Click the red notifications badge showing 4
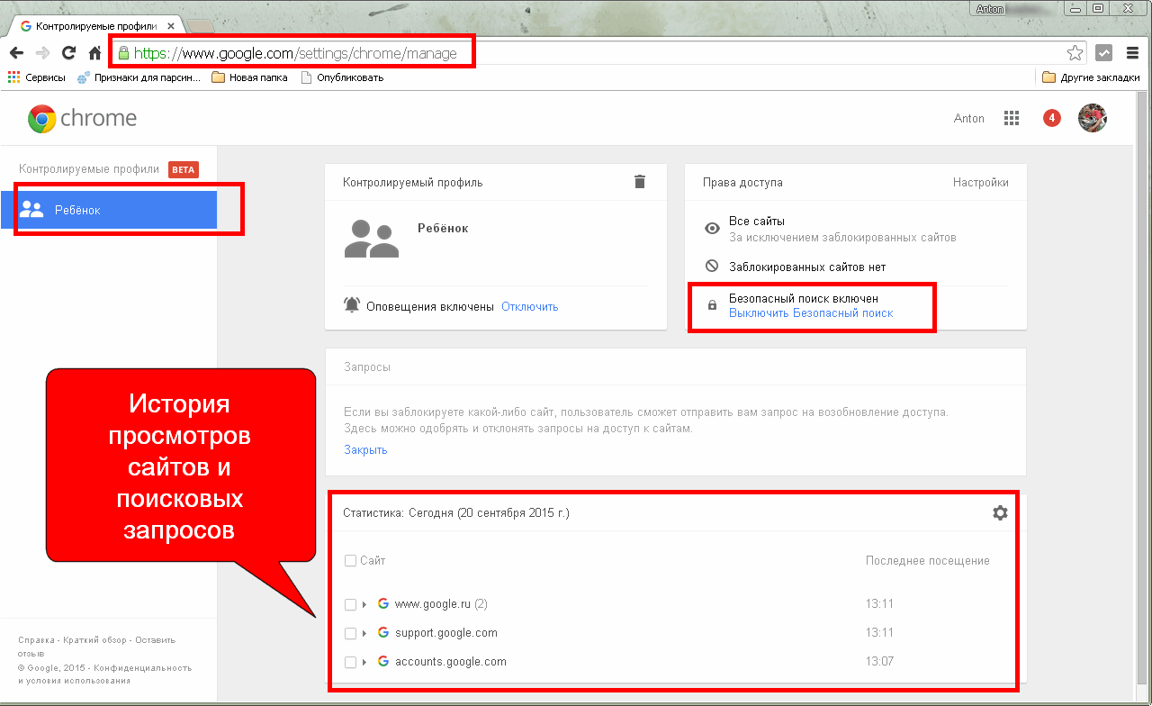 coord(1051,118)
